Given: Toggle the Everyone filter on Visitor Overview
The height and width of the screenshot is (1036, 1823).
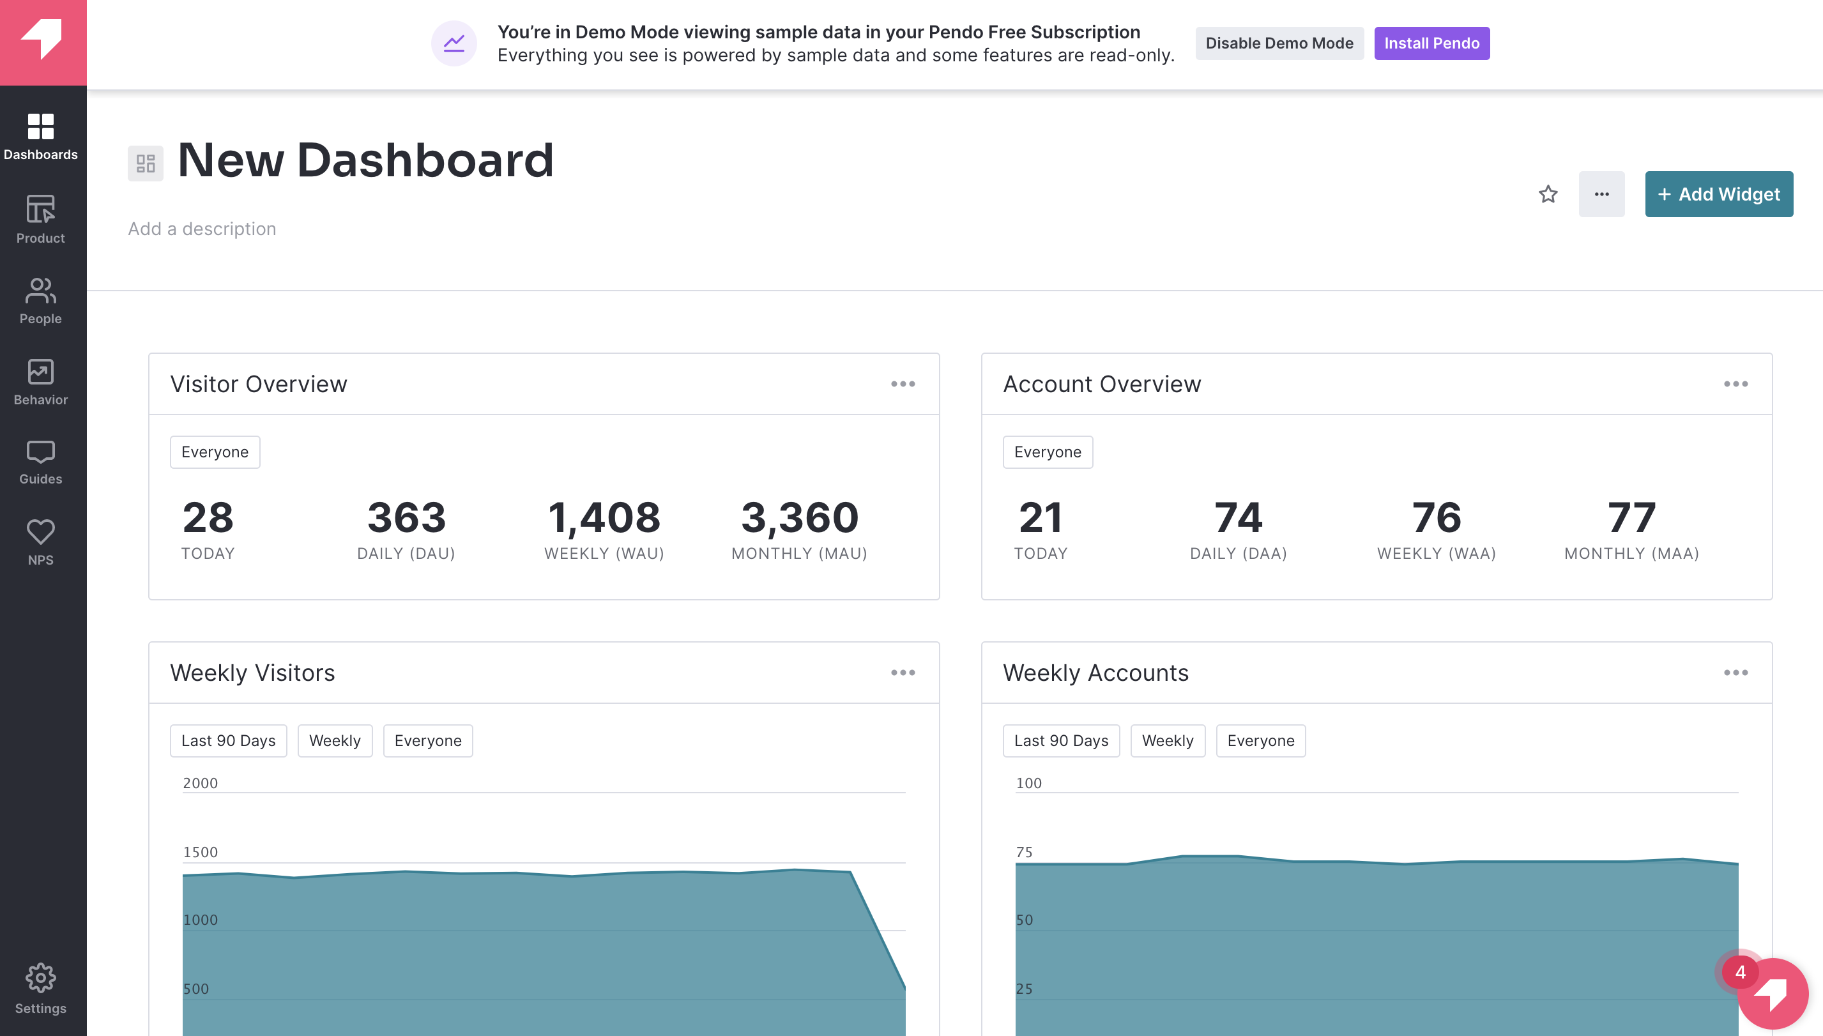Looking at the screenshot, I should click(215, 452).
